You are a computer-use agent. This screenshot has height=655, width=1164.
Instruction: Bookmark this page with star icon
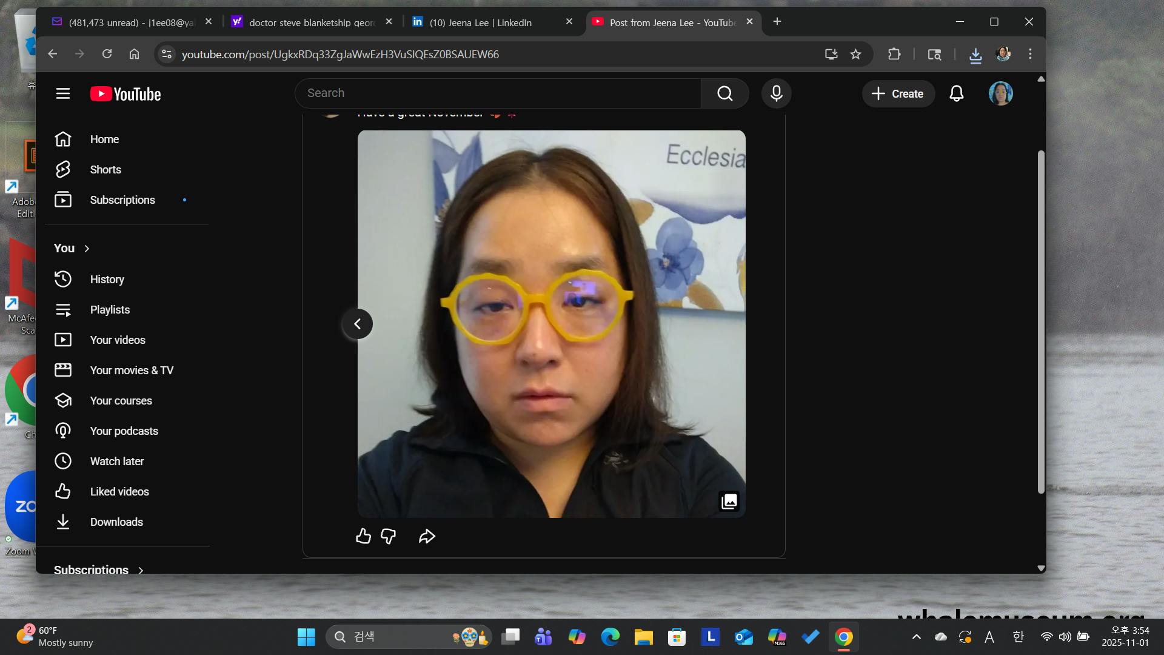pos(855,54)
